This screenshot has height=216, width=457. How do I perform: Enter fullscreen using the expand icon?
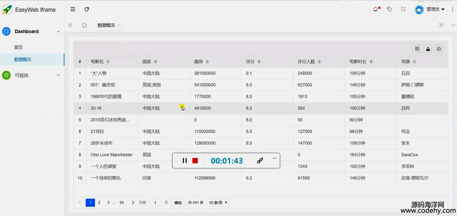pyautogui.click(x=403, y=9)
